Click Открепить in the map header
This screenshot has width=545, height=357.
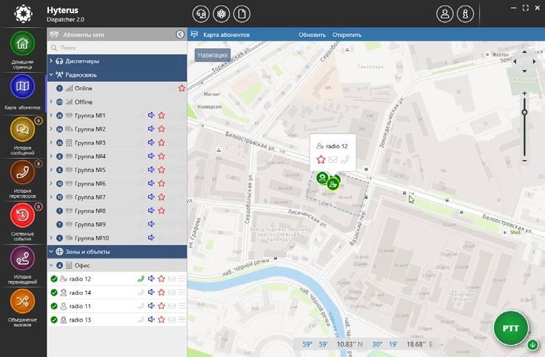347,35
